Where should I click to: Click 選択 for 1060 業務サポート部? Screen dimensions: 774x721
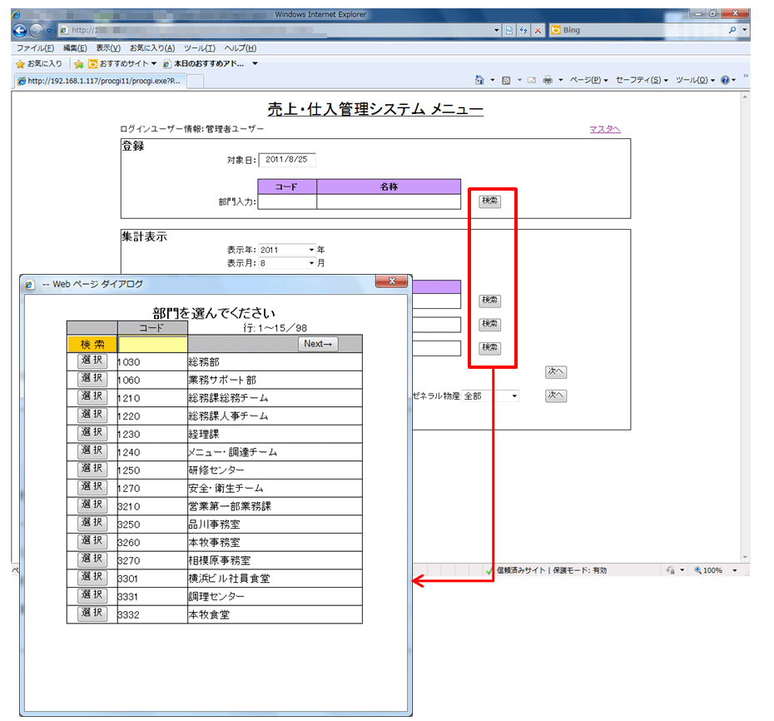click(x=92, y=380)
